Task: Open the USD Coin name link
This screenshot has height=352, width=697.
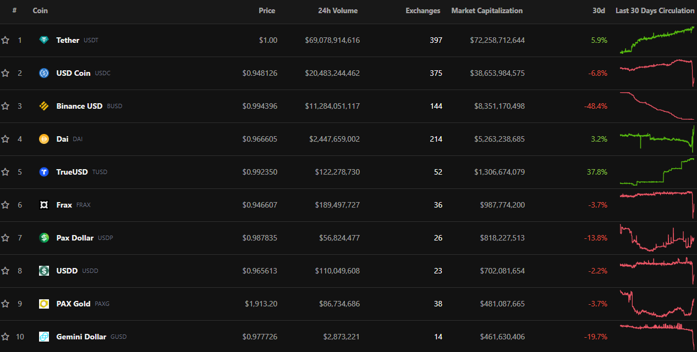Action: tap(73, 73)
